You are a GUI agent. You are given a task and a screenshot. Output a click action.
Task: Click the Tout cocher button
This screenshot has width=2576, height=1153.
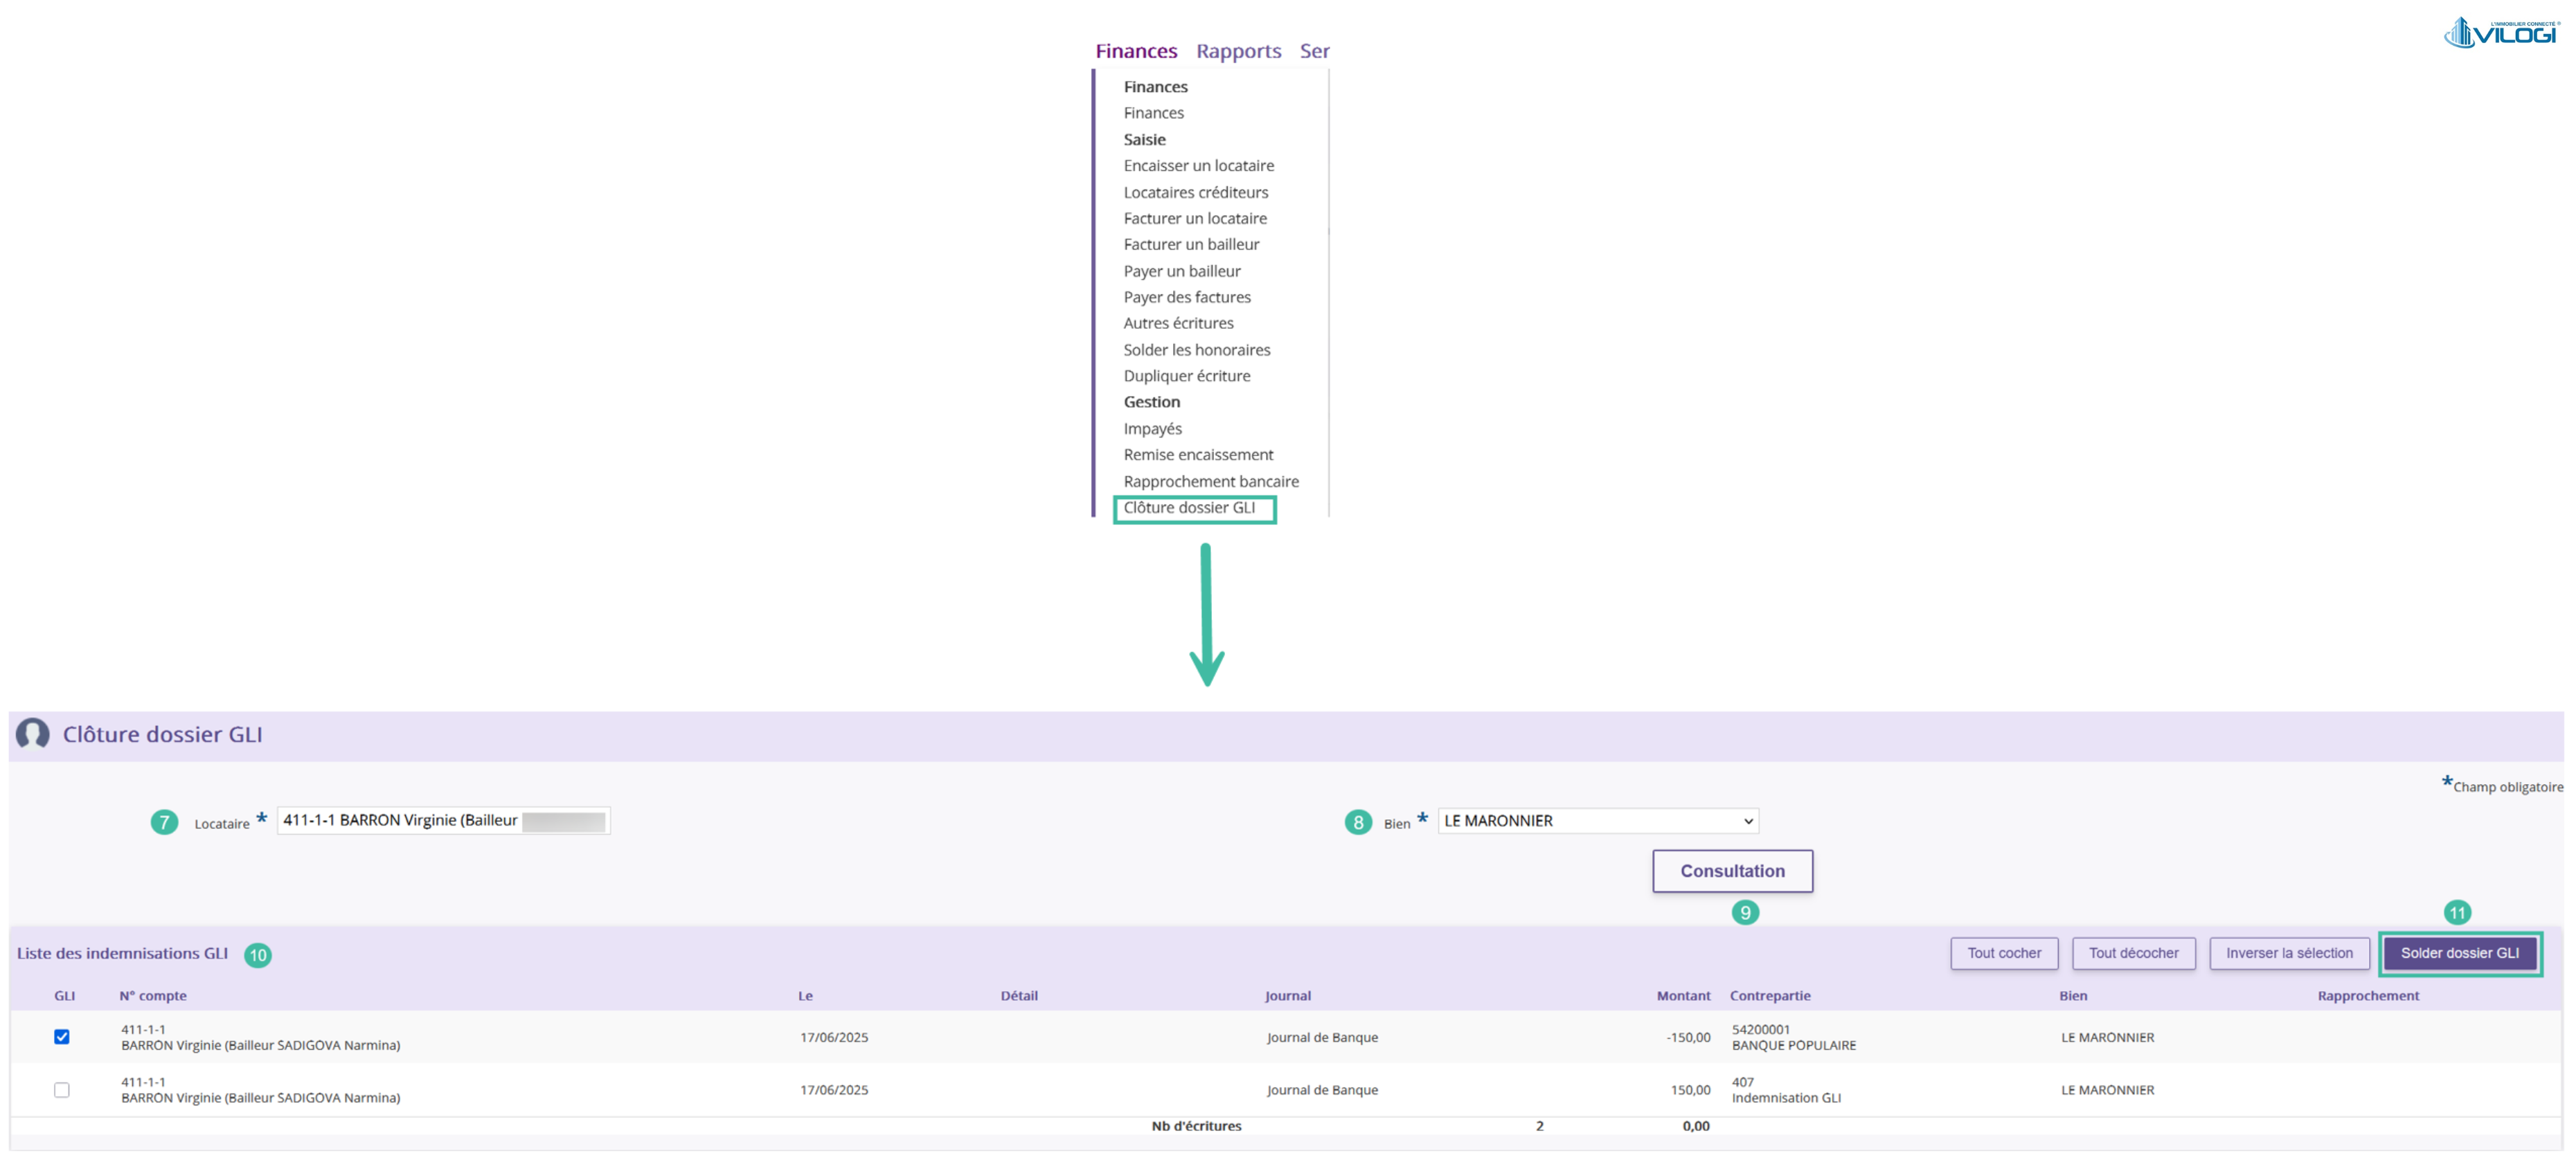(x=2004, y=953)
